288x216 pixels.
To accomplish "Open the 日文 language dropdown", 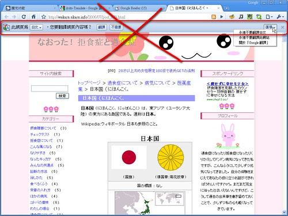I will [x=36, y=28].
